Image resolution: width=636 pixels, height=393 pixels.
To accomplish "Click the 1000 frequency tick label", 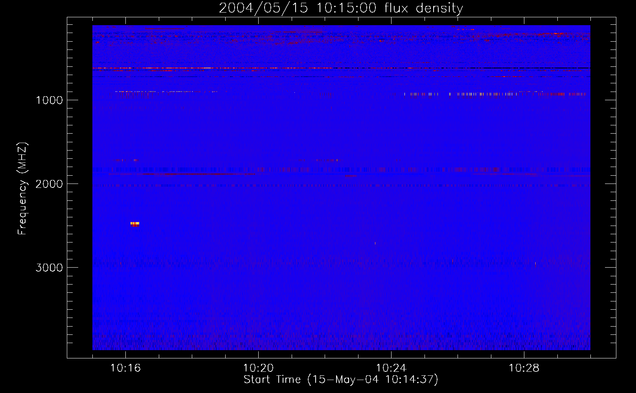I will click(x=49, y=100).
